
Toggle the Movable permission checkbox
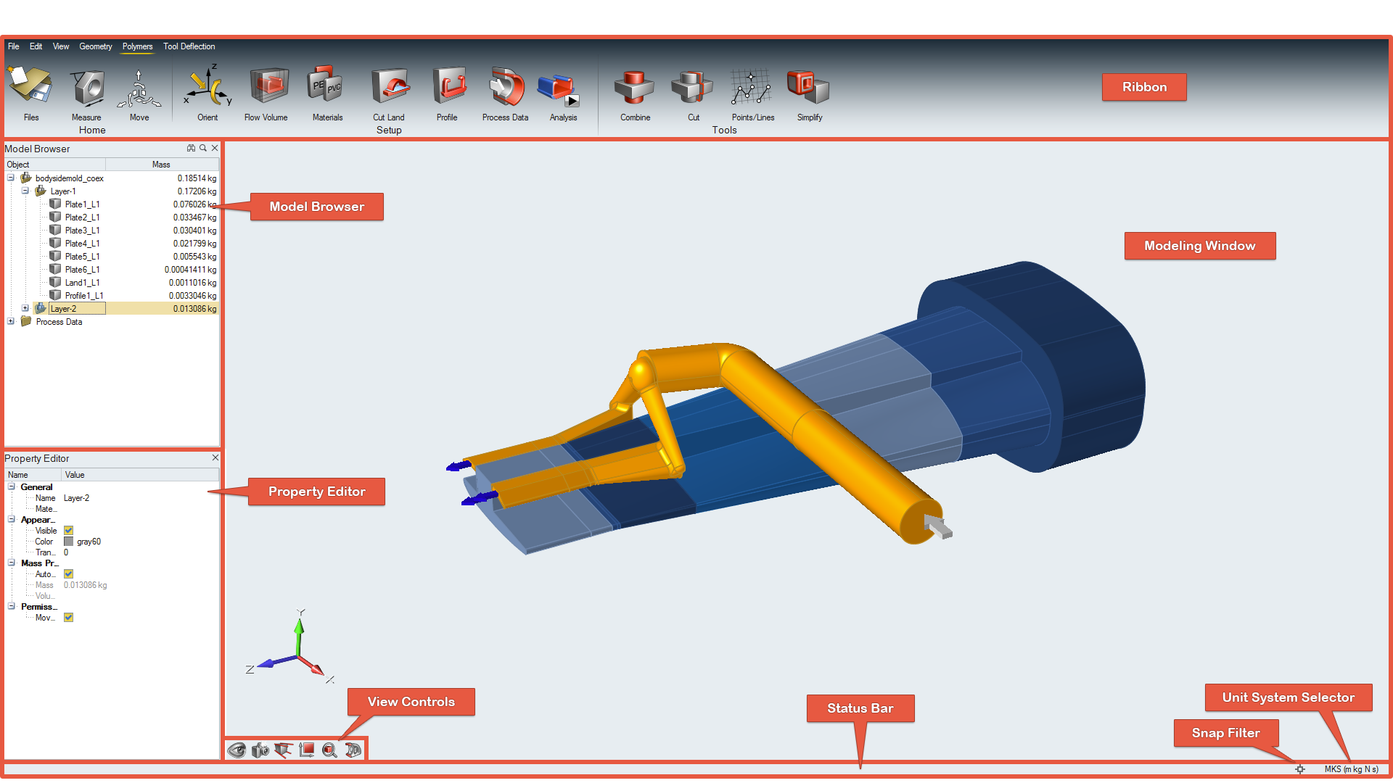coord(68,618)
